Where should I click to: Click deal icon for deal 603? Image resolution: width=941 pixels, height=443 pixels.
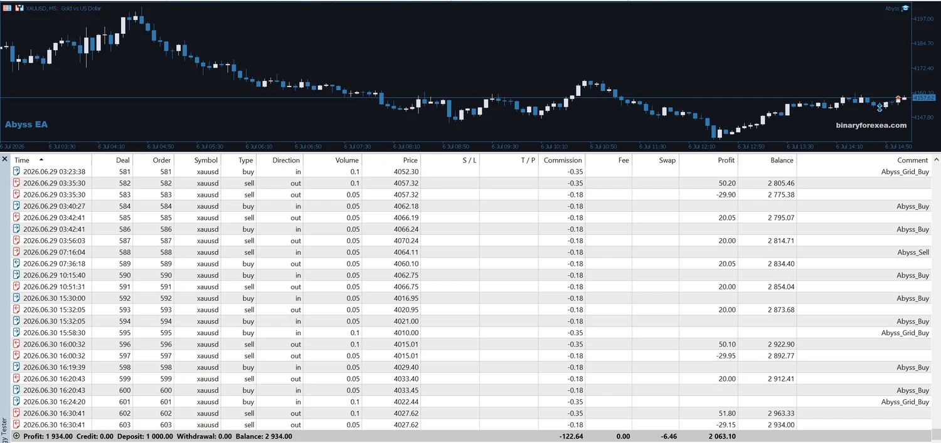coord(17,425)
